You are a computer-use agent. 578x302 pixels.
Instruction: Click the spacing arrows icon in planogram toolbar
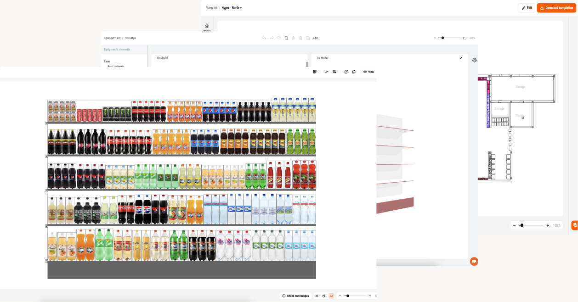(327, 72)
